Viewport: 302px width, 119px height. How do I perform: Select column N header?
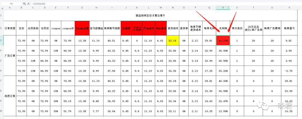(173, 8)
